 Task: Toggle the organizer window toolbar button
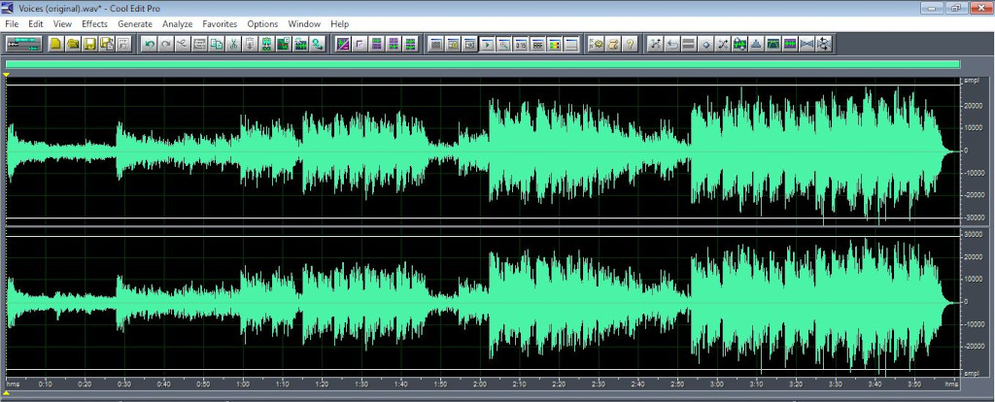tap(436, 44)
